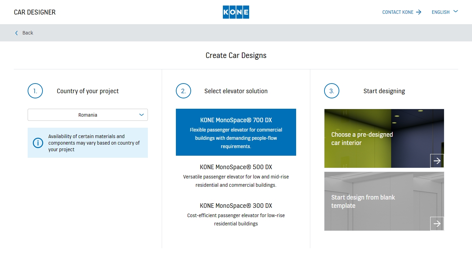
Task: Go Back to previous page
Action: (x=24, y=33)
